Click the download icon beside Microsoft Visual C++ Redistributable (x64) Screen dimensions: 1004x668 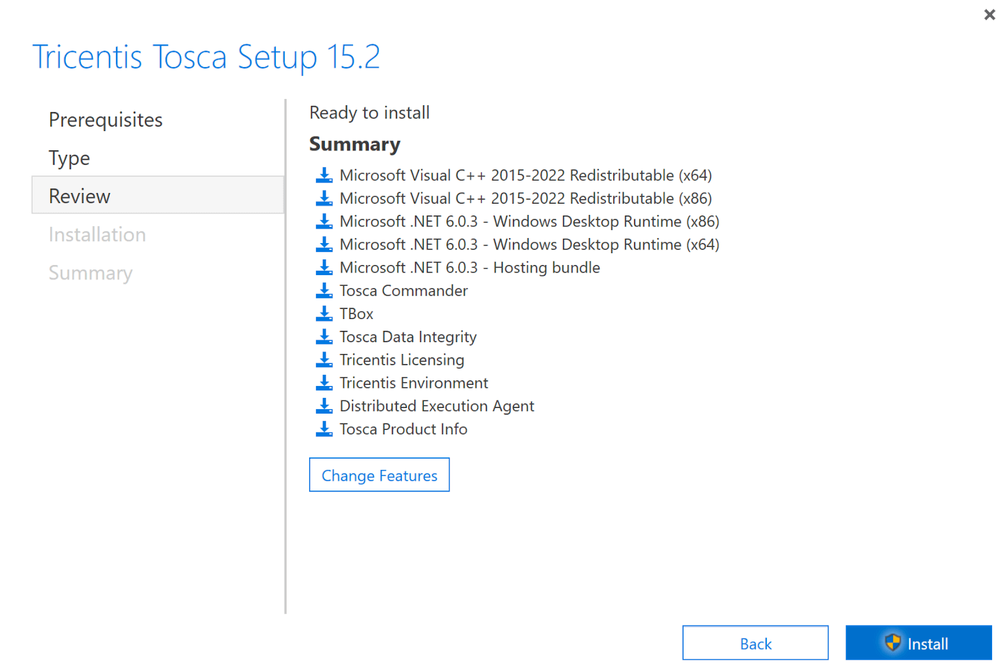click(324, 175)
